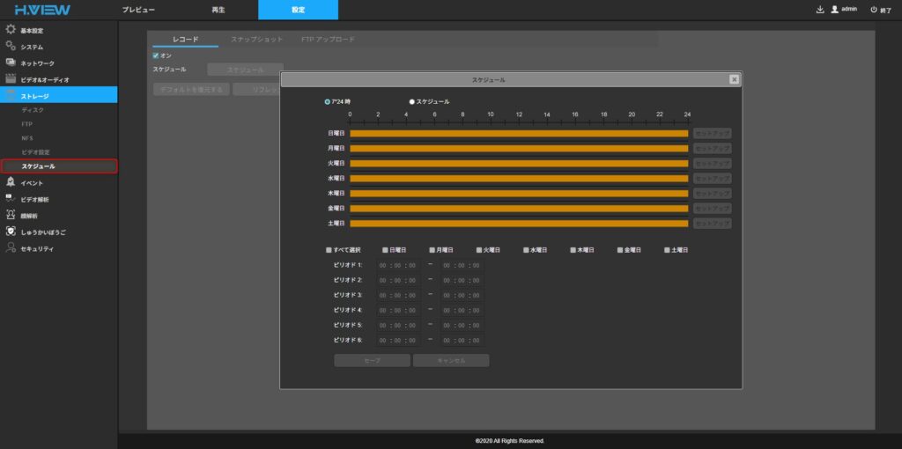The height and width of the screenshot is (449, 902).
Task: Click the ネットワーク sidebar icon
Action: point(11,63)
